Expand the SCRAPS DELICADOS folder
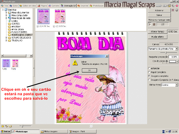Image resolution: width=179 pixels, height=134 pixels. (6, 38)
